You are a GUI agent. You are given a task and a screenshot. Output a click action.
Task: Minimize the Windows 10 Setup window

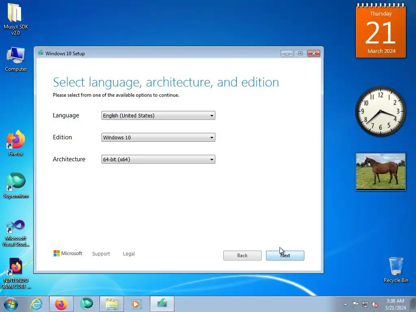coord(287,53)
